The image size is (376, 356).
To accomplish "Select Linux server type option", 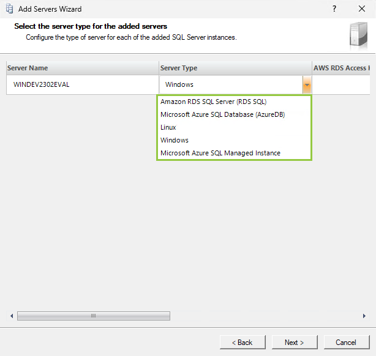I will pos(168,127).
